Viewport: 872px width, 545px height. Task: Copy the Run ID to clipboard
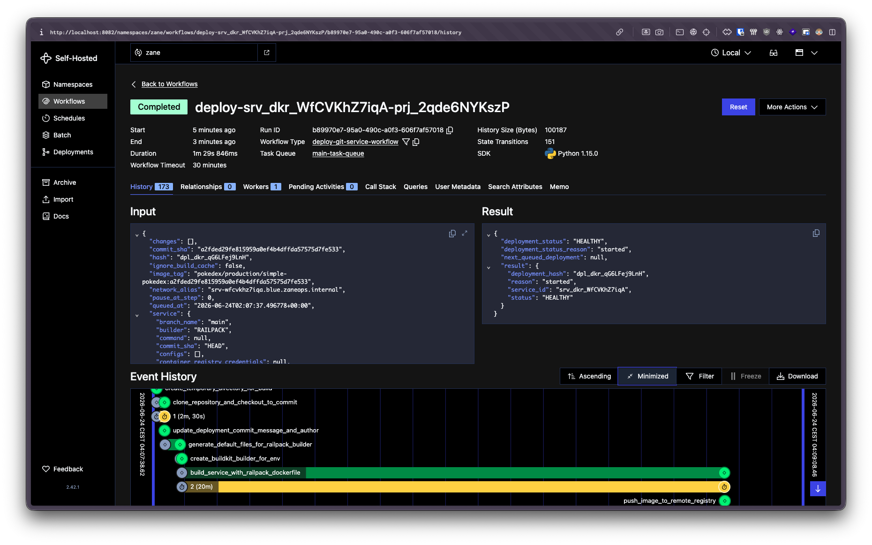point(450,130)
